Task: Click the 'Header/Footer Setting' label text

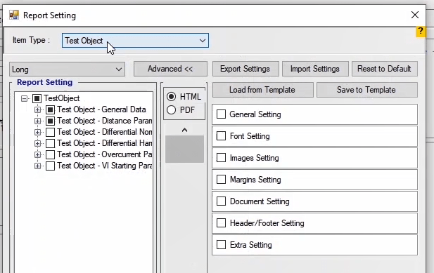Action: (x=267, y=223)
